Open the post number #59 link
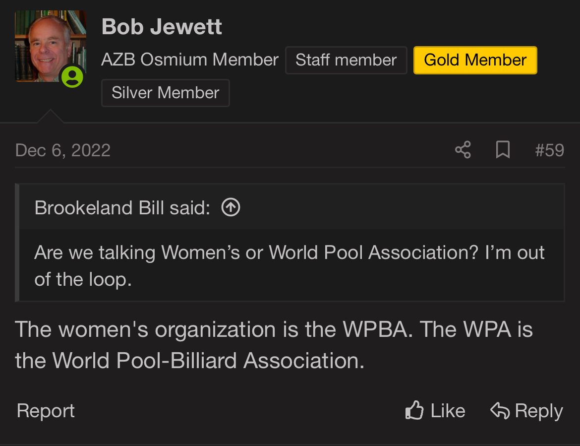The width and height of the screenshot is (580, 446). tap(549, 150)
